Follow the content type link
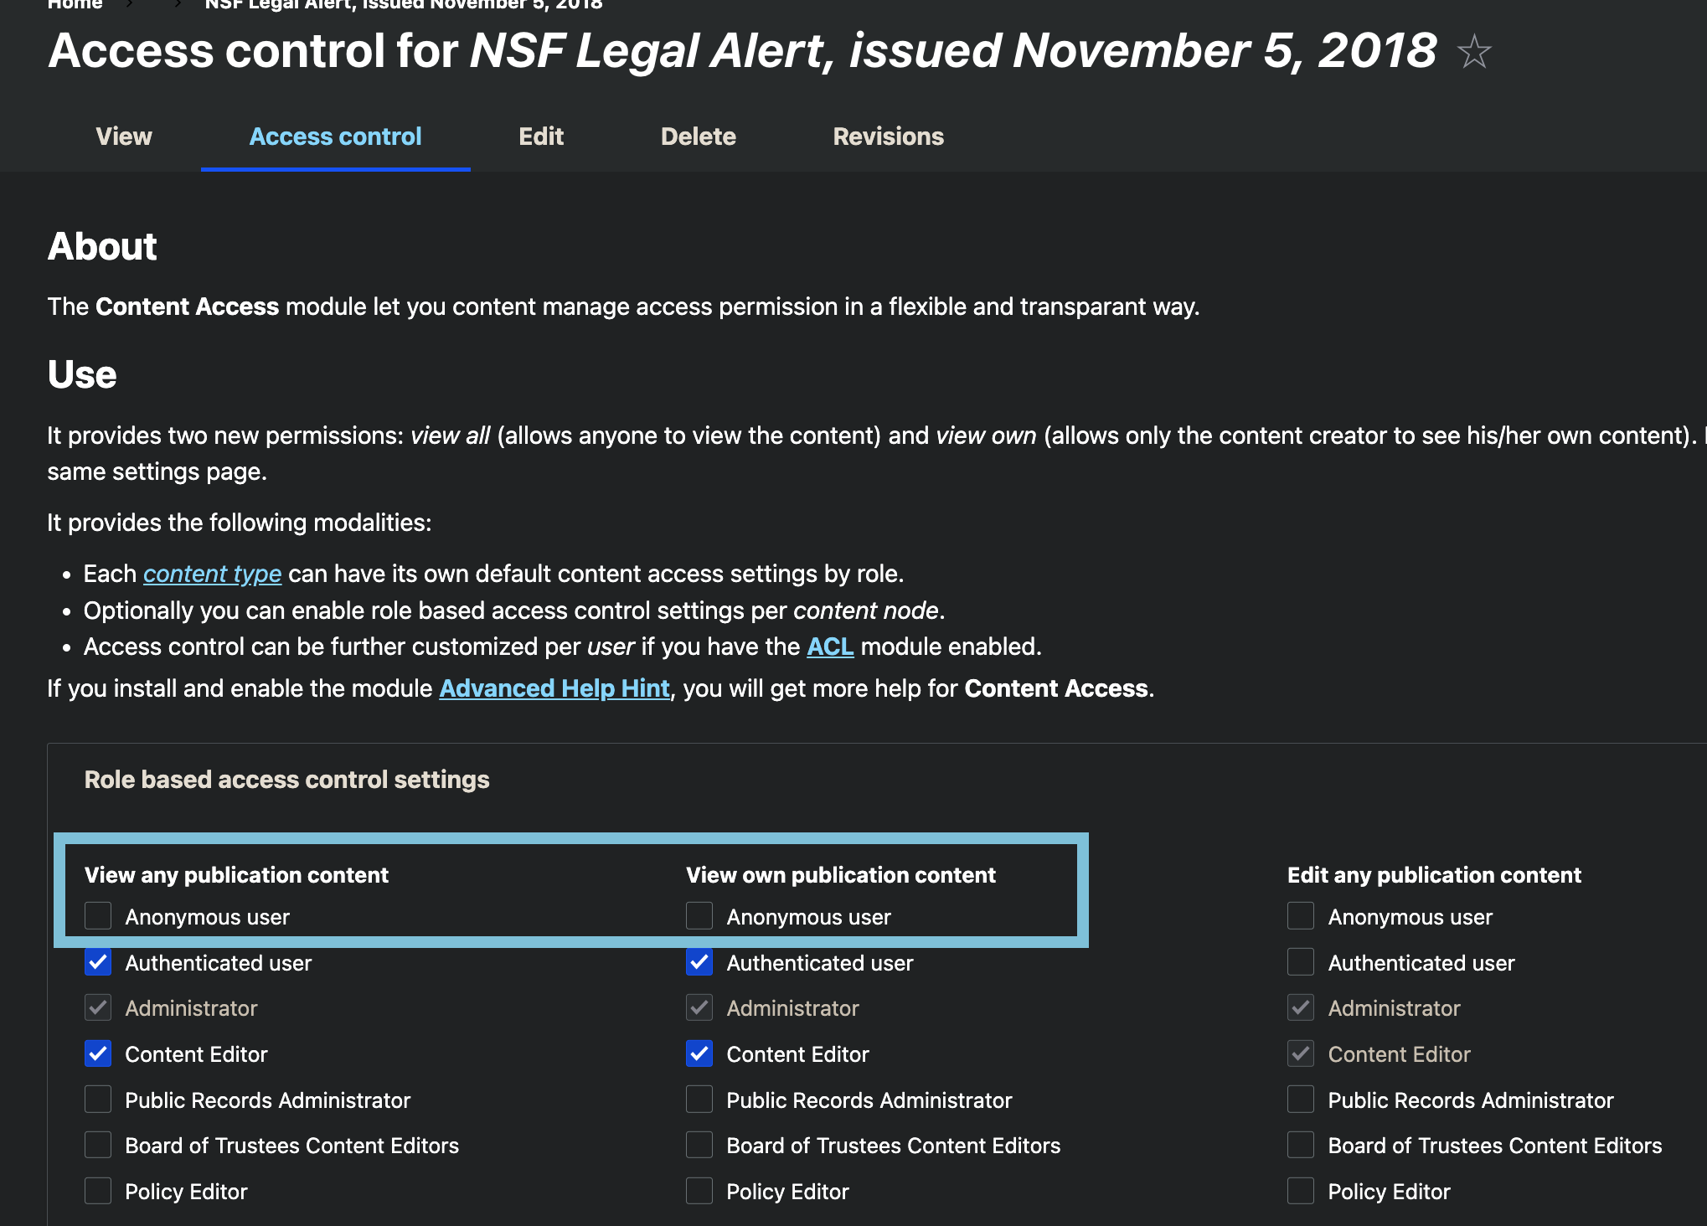The width and height of the screenshot is (1707, 1226). tap(212, 574)
